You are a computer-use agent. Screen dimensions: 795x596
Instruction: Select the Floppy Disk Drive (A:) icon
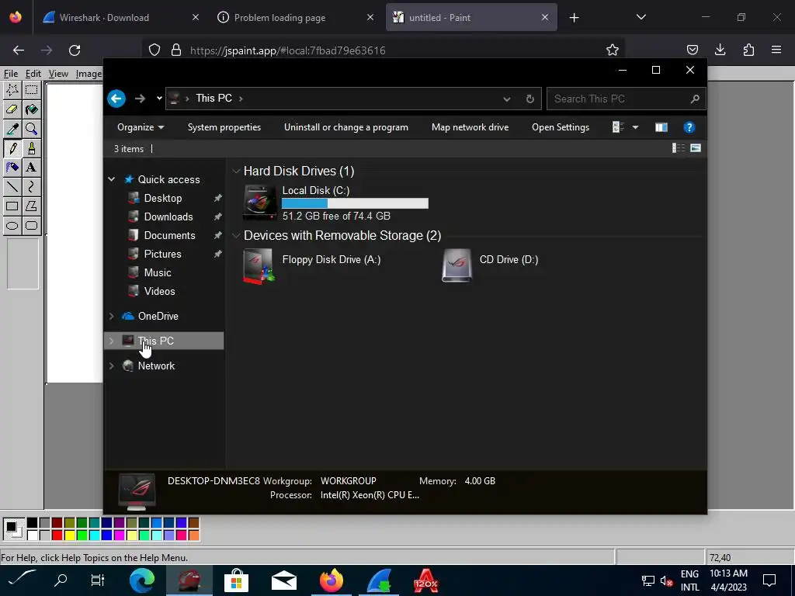point(259,265)
